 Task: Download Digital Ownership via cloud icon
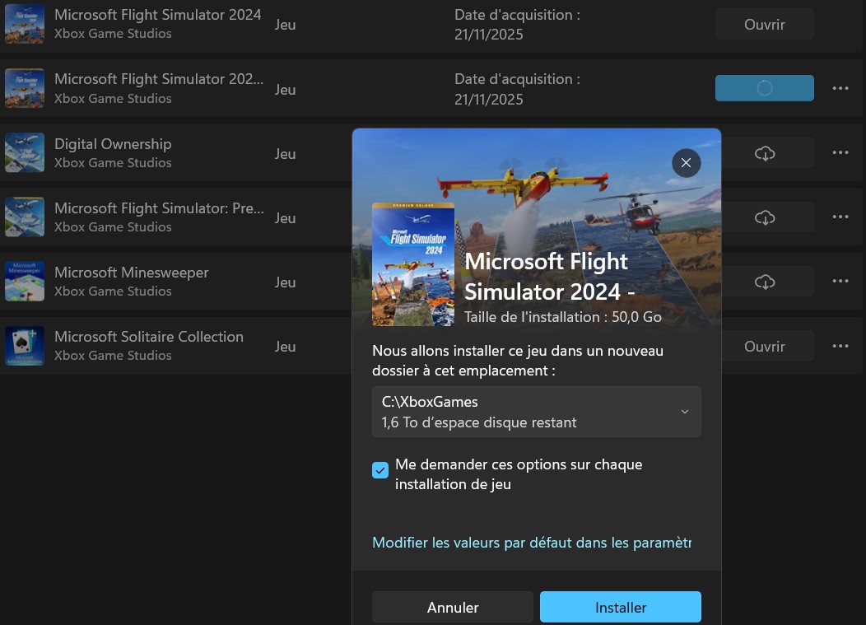click(765, 153)
